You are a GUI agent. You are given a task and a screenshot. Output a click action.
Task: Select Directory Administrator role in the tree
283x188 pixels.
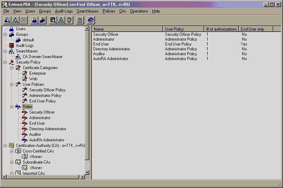tap(48, 129)
